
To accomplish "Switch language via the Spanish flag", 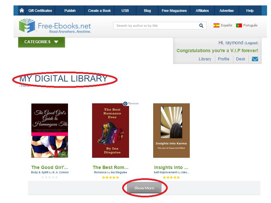I will [x=217, y=25].
